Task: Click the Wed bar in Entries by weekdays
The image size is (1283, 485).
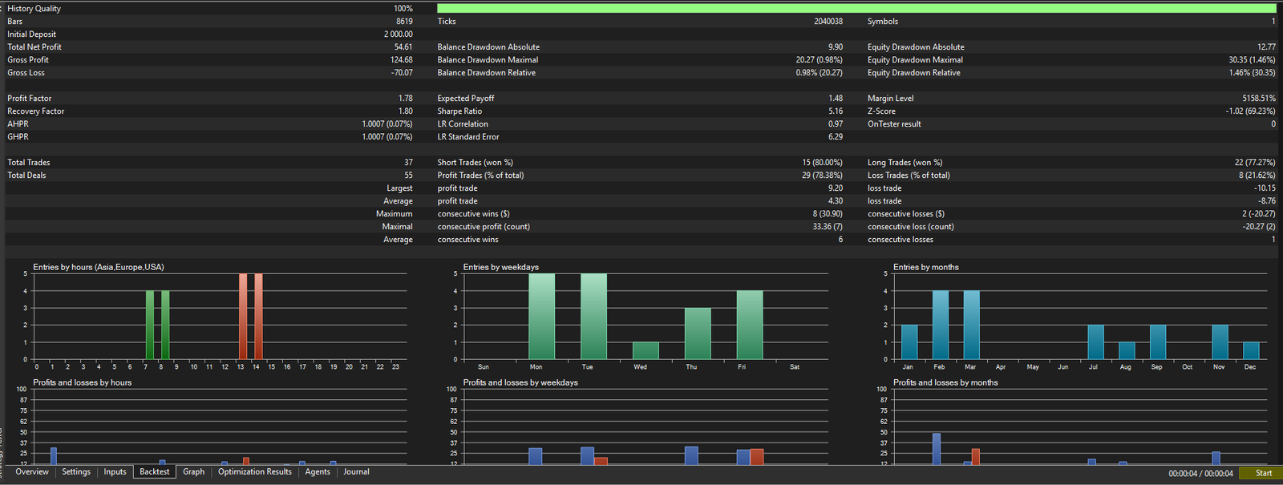Action: (x=646, y=350)
